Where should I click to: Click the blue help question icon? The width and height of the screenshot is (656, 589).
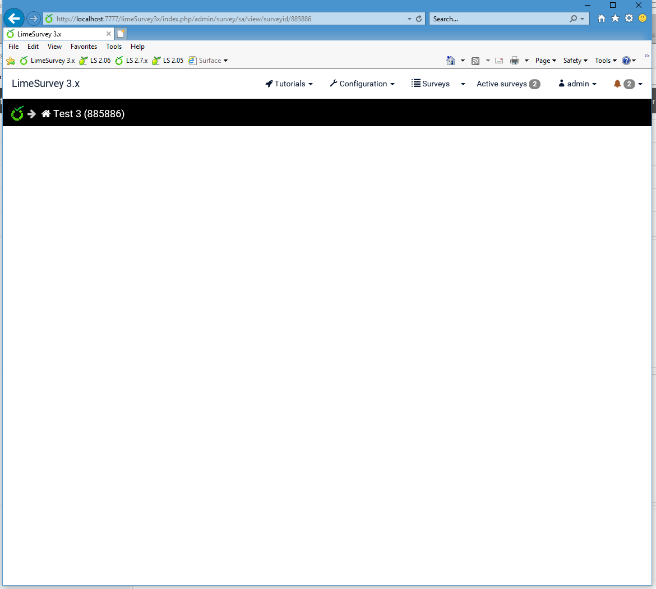tap(626, 61)
